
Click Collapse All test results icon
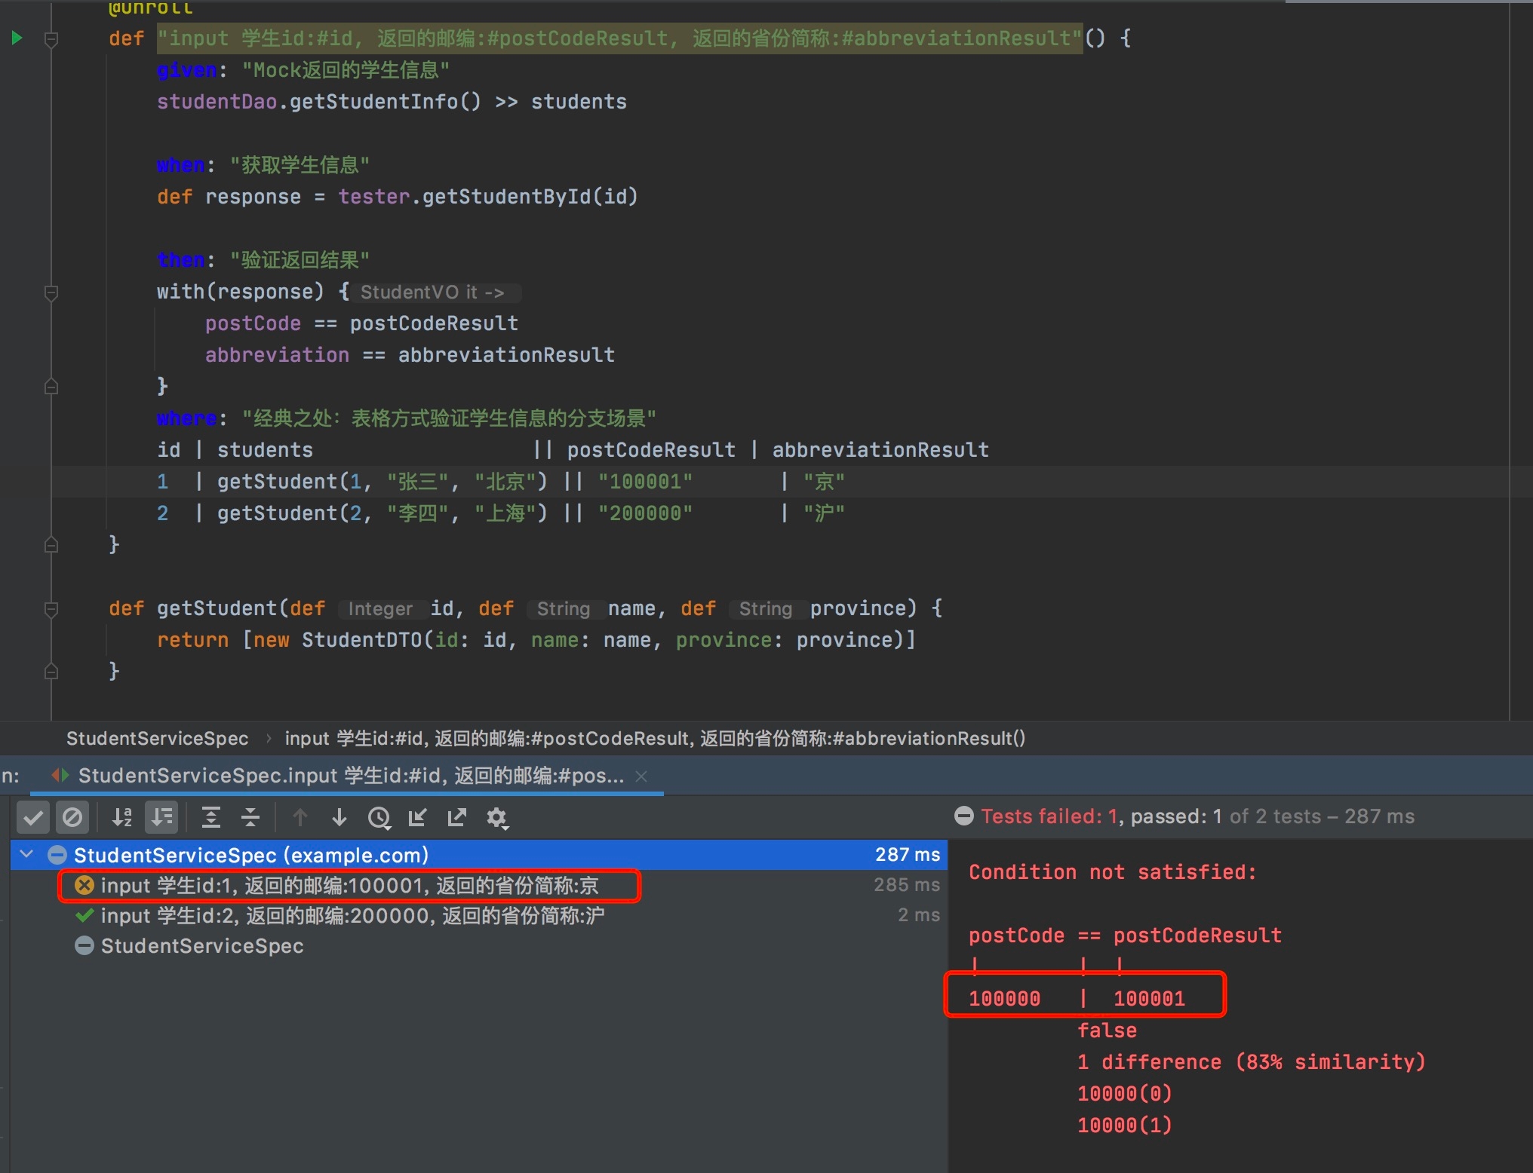click(x=250, y=817)
